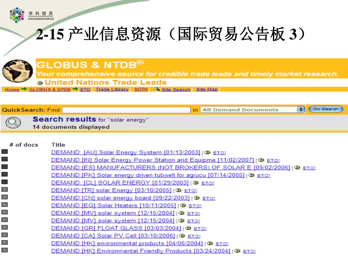Open DEMAND [HK] Environmental Friendly Products link
Image resolution: width=348 pixels, height=261 pixels.
[x=141, y=251]
